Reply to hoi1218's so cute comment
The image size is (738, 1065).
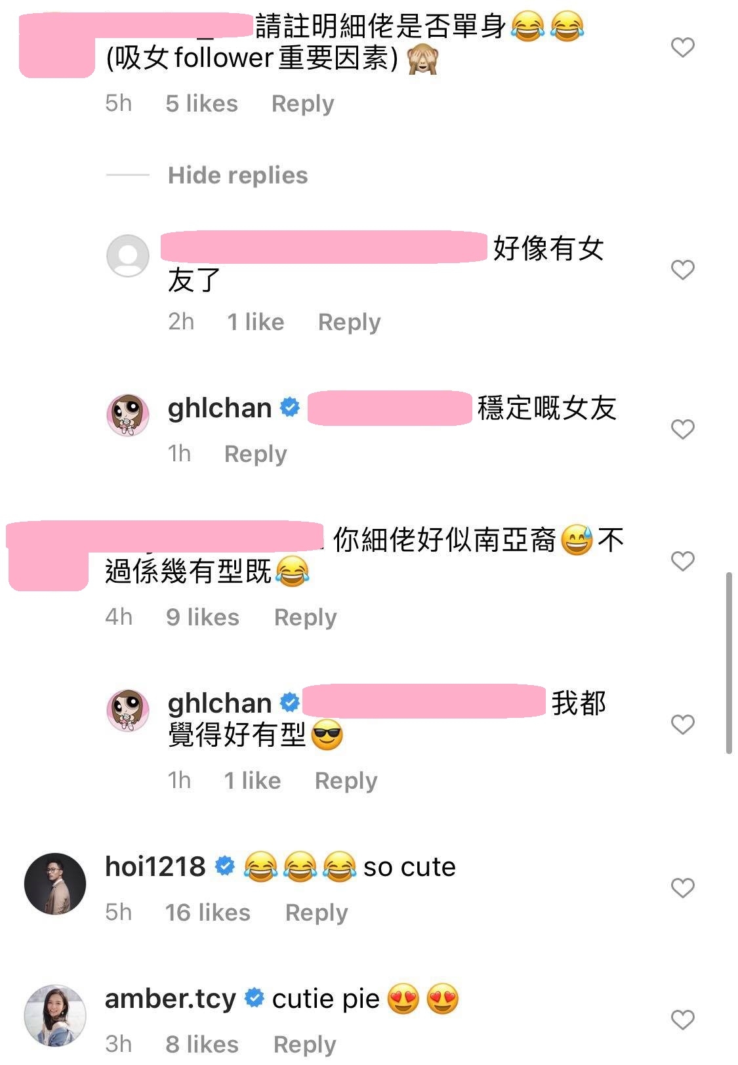(x=316, y=913)
